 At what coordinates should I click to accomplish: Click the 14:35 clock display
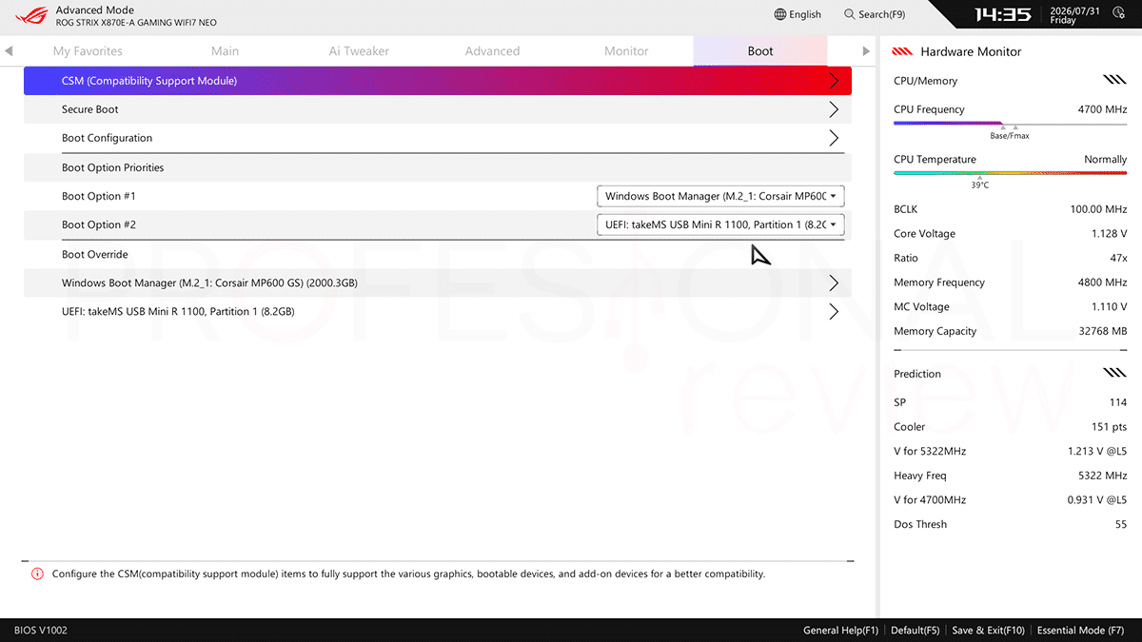pos(1003,14)
